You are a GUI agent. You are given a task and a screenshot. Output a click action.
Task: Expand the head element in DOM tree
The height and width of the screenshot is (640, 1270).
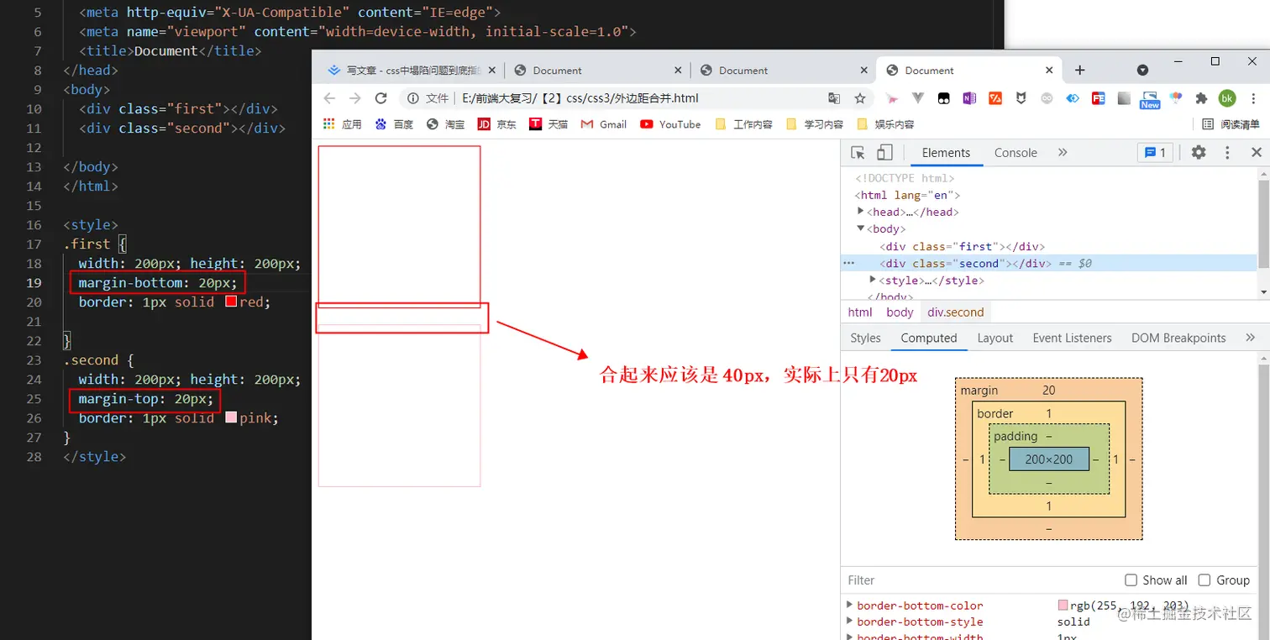860,212
